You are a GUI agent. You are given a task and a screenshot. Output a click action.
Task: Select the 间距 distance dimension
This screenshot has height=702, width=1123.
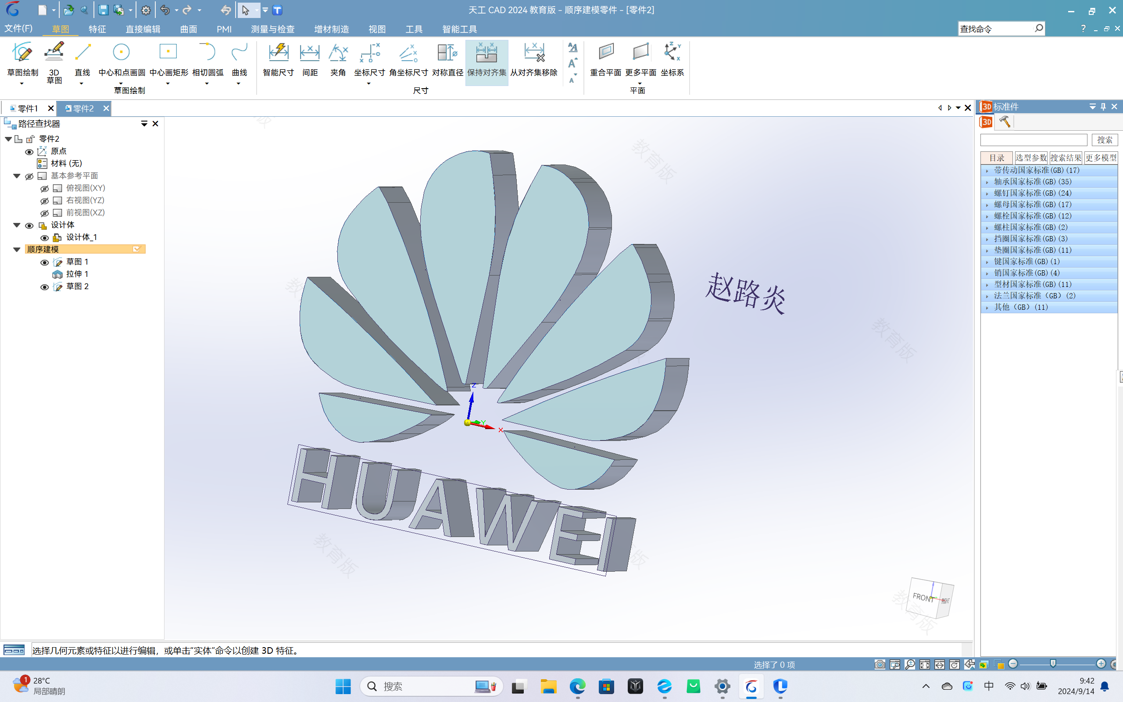(310, 59)
